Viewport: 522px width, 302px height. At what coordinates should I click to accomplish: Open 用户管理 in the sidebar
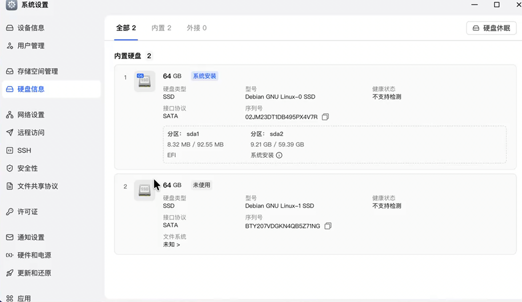click(x=31, y=46)
